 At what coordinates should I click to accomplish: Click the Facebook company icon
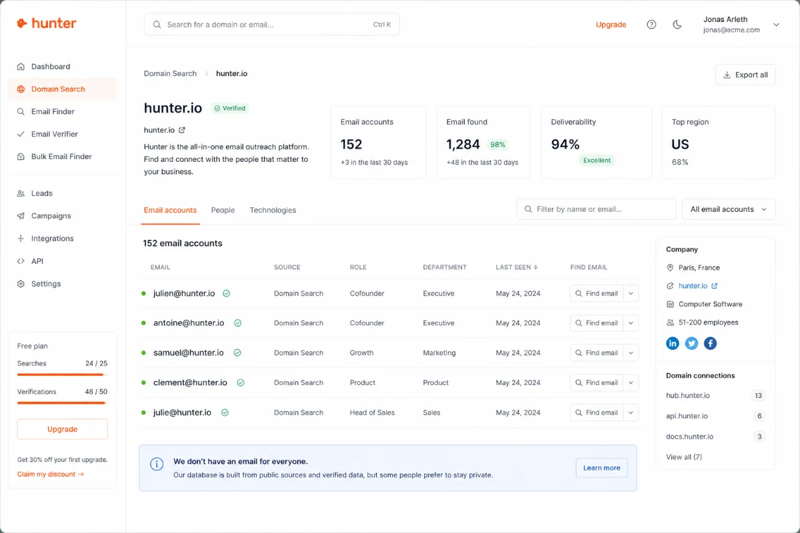pyautogui.click(x=711, y=344)
